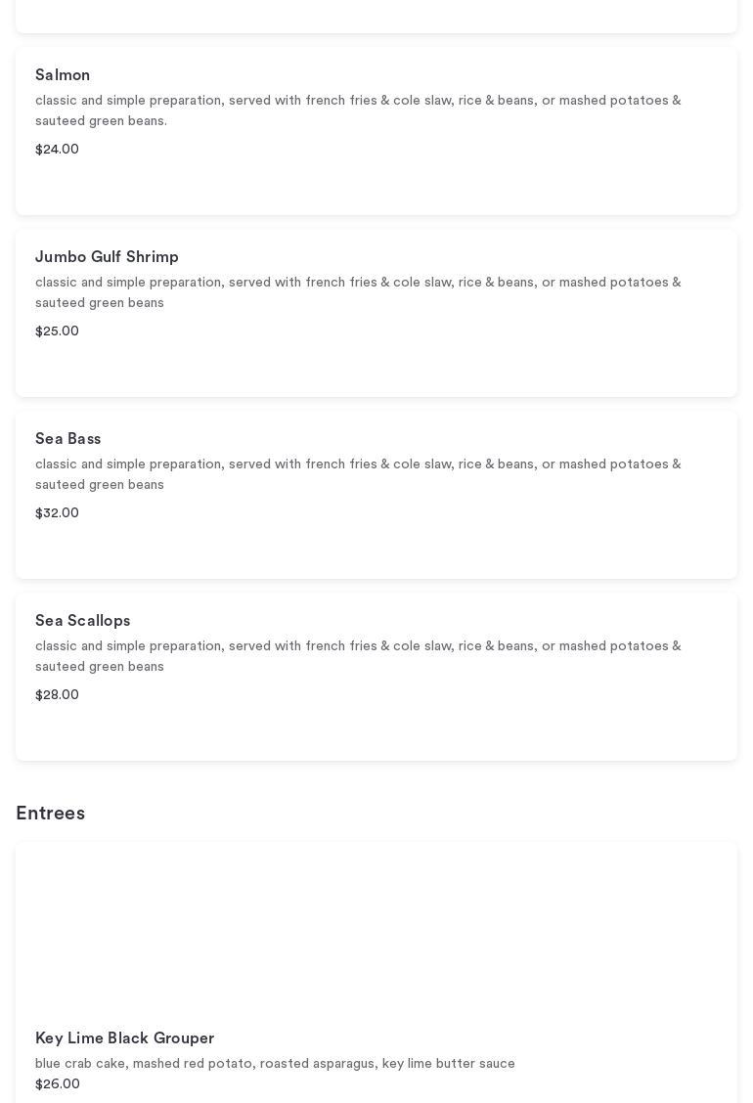Image resolution: width=753 pixels, height=1103 pixels.
Task: Select the $32.00 Sea Bass price
Action: pyautogui.click(x=57, y=513)
